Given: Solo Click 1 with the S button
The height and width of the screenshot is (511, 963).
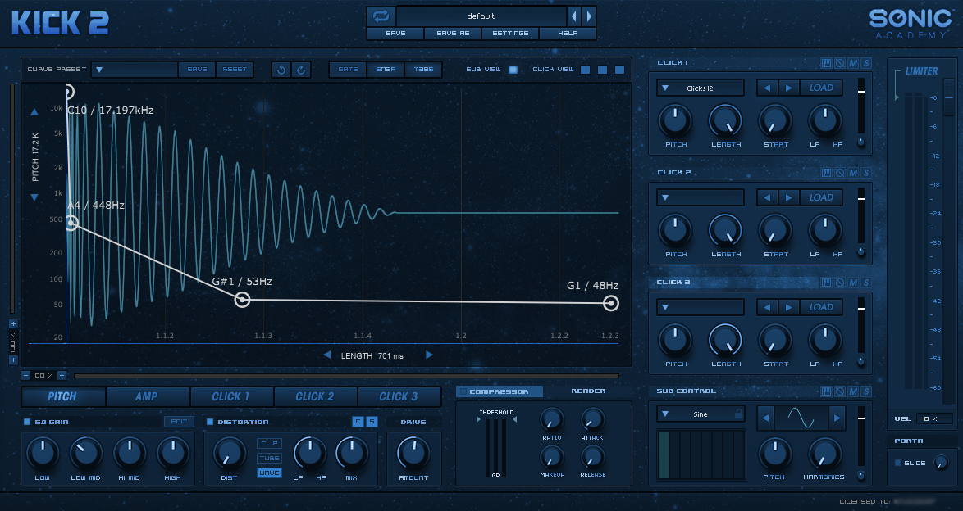Looking at the screenshot, I should point(866,63).
